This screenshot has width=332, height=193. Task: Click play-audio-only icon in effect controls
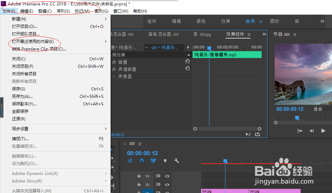click(x=248, y=134)
